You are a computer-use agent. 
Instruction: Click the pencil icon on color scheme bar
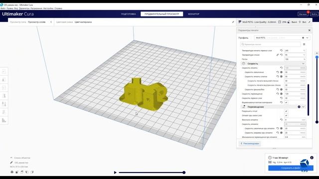click(233, 22)
